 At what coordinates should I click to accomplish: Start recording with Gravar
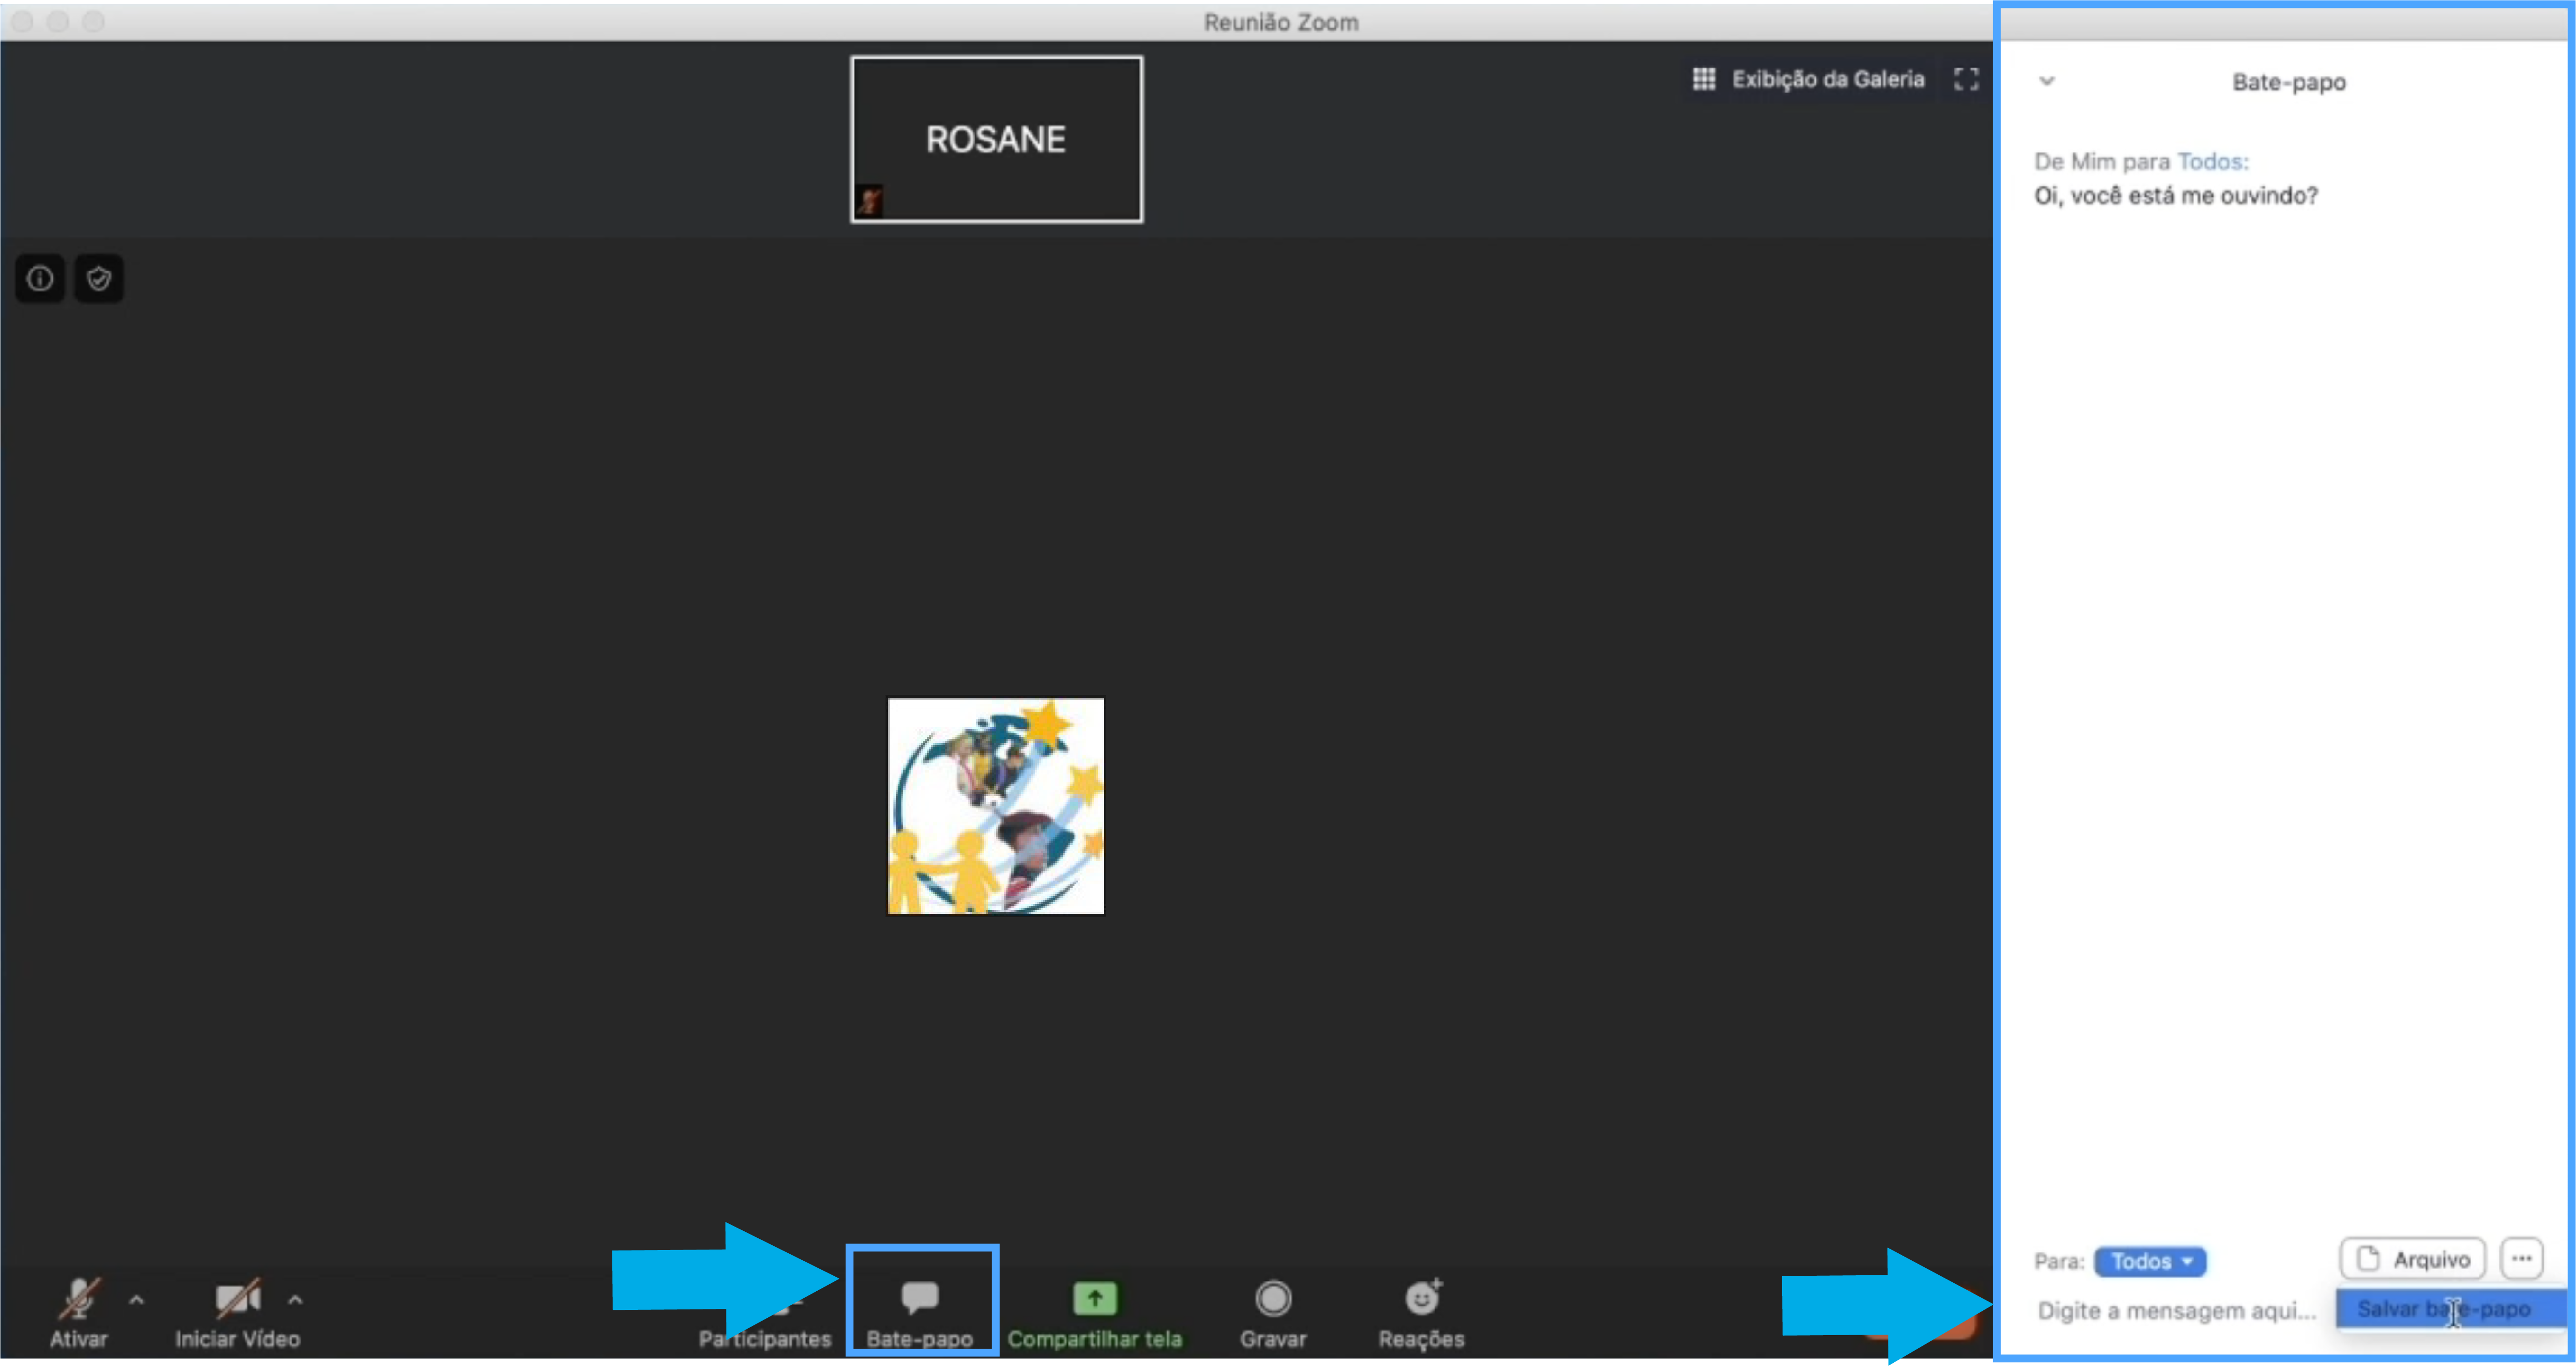(x=1273, y=1313)
